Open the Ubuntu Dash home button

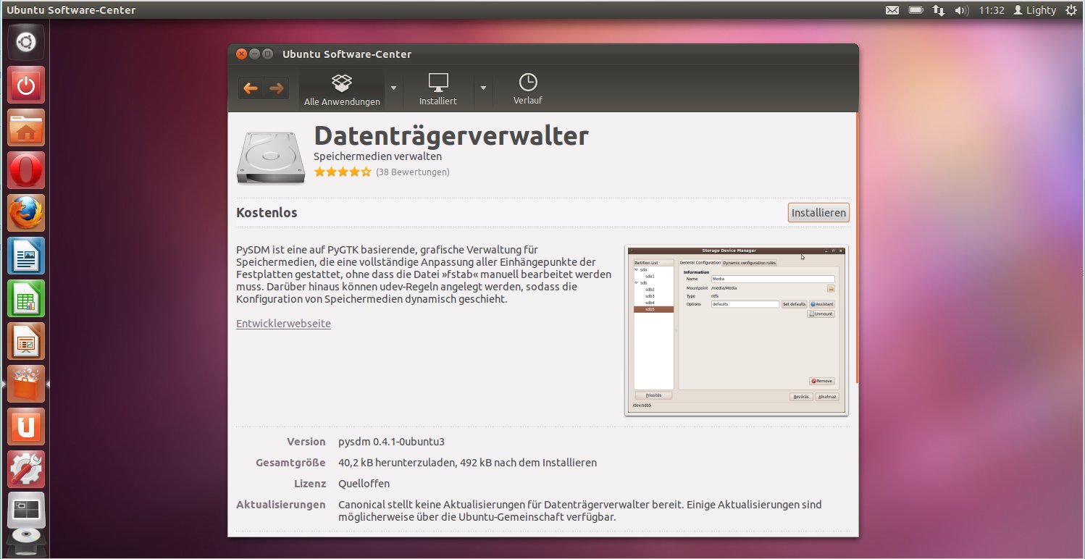pyautogui.click(x=26, y=42)
